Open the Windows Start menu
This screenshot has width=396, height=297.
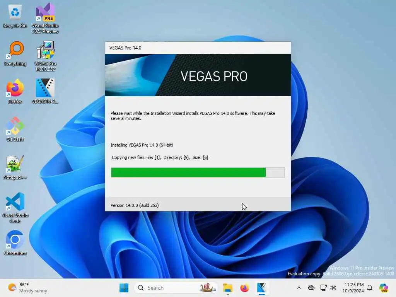pos(124,288)
